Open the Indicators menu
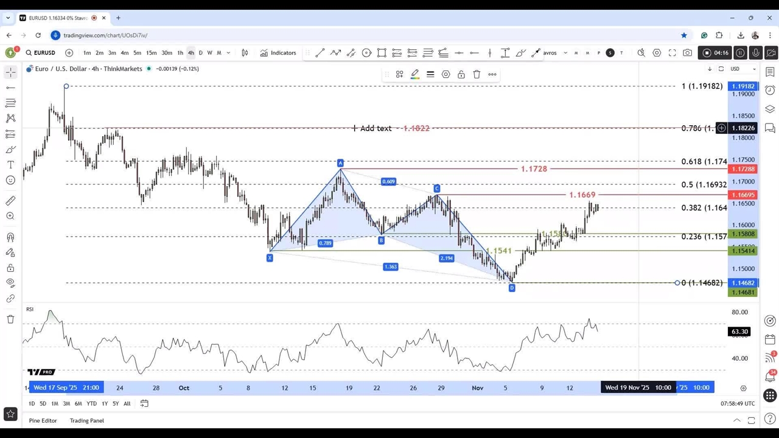Image resolution: width=779 pixels, height=438 pixels. [278, 53]
